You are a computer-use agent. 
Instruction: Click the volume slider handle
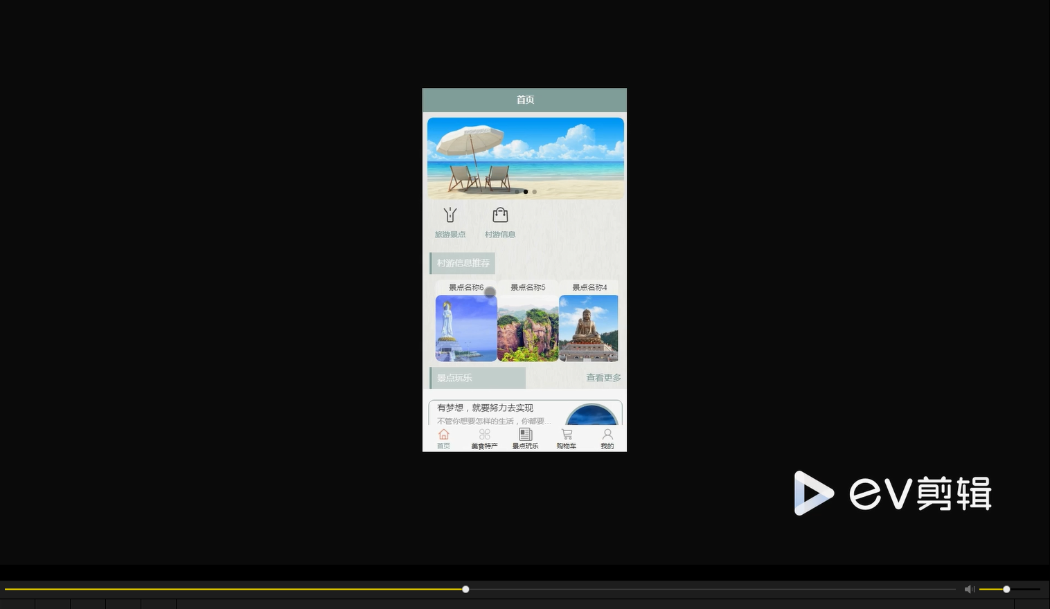(1006, 589)
